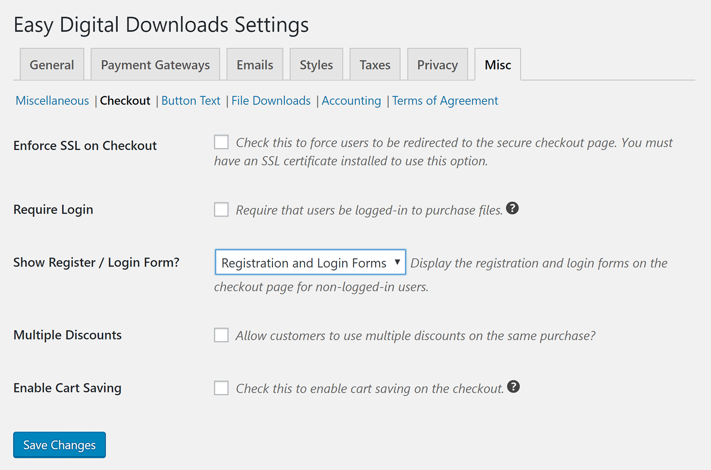Open the Terms of Agreement section
Image resolution: width=711 pixels, height=470 pixels.
[445, 101]
